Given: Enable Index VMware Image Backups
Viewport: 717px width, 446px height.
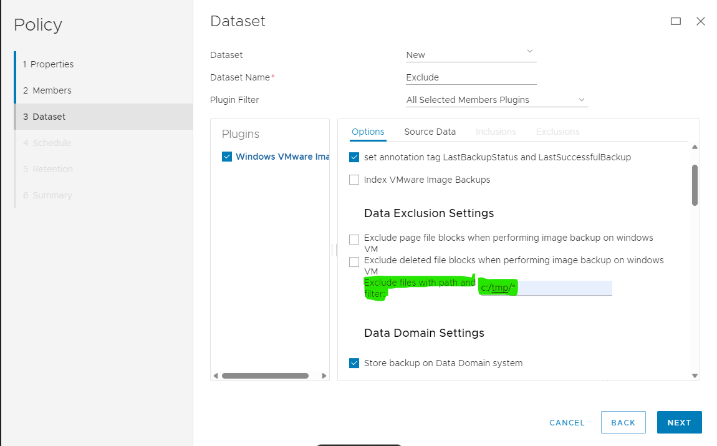Looking at the screenshot, I should (x=354, y=180).
